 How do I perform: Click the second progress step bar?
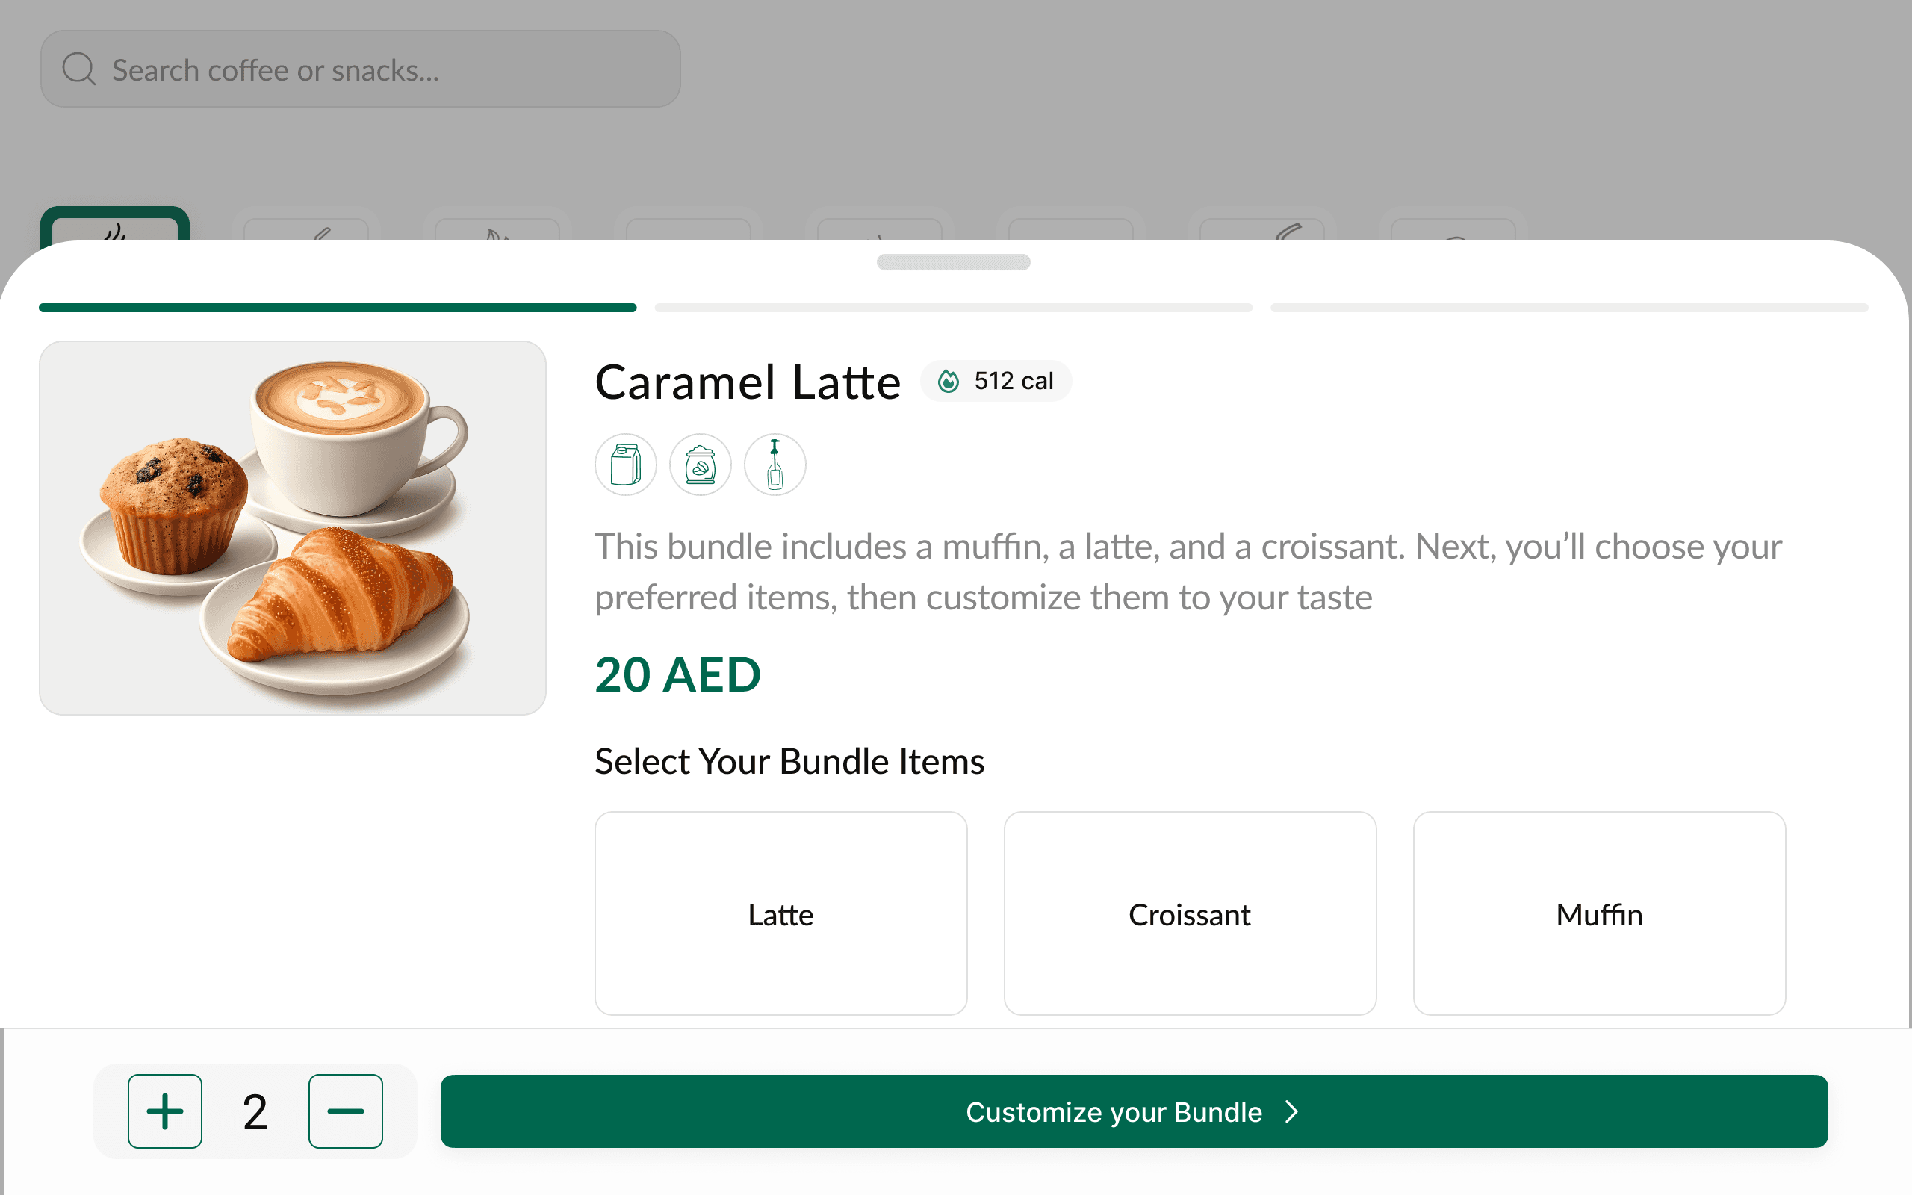coord(953,308)
